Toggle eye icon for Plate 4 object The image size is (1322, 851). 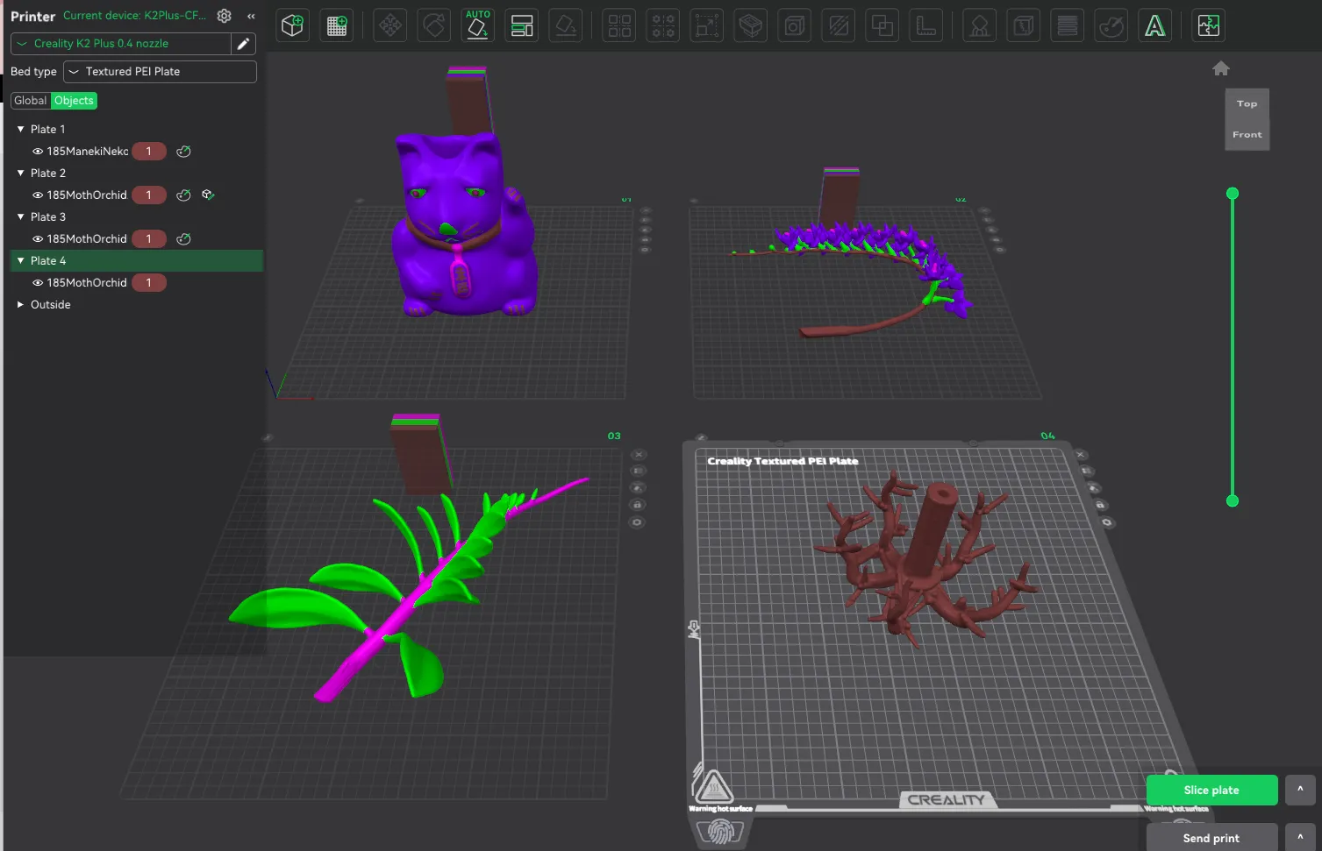pos(38,283)
